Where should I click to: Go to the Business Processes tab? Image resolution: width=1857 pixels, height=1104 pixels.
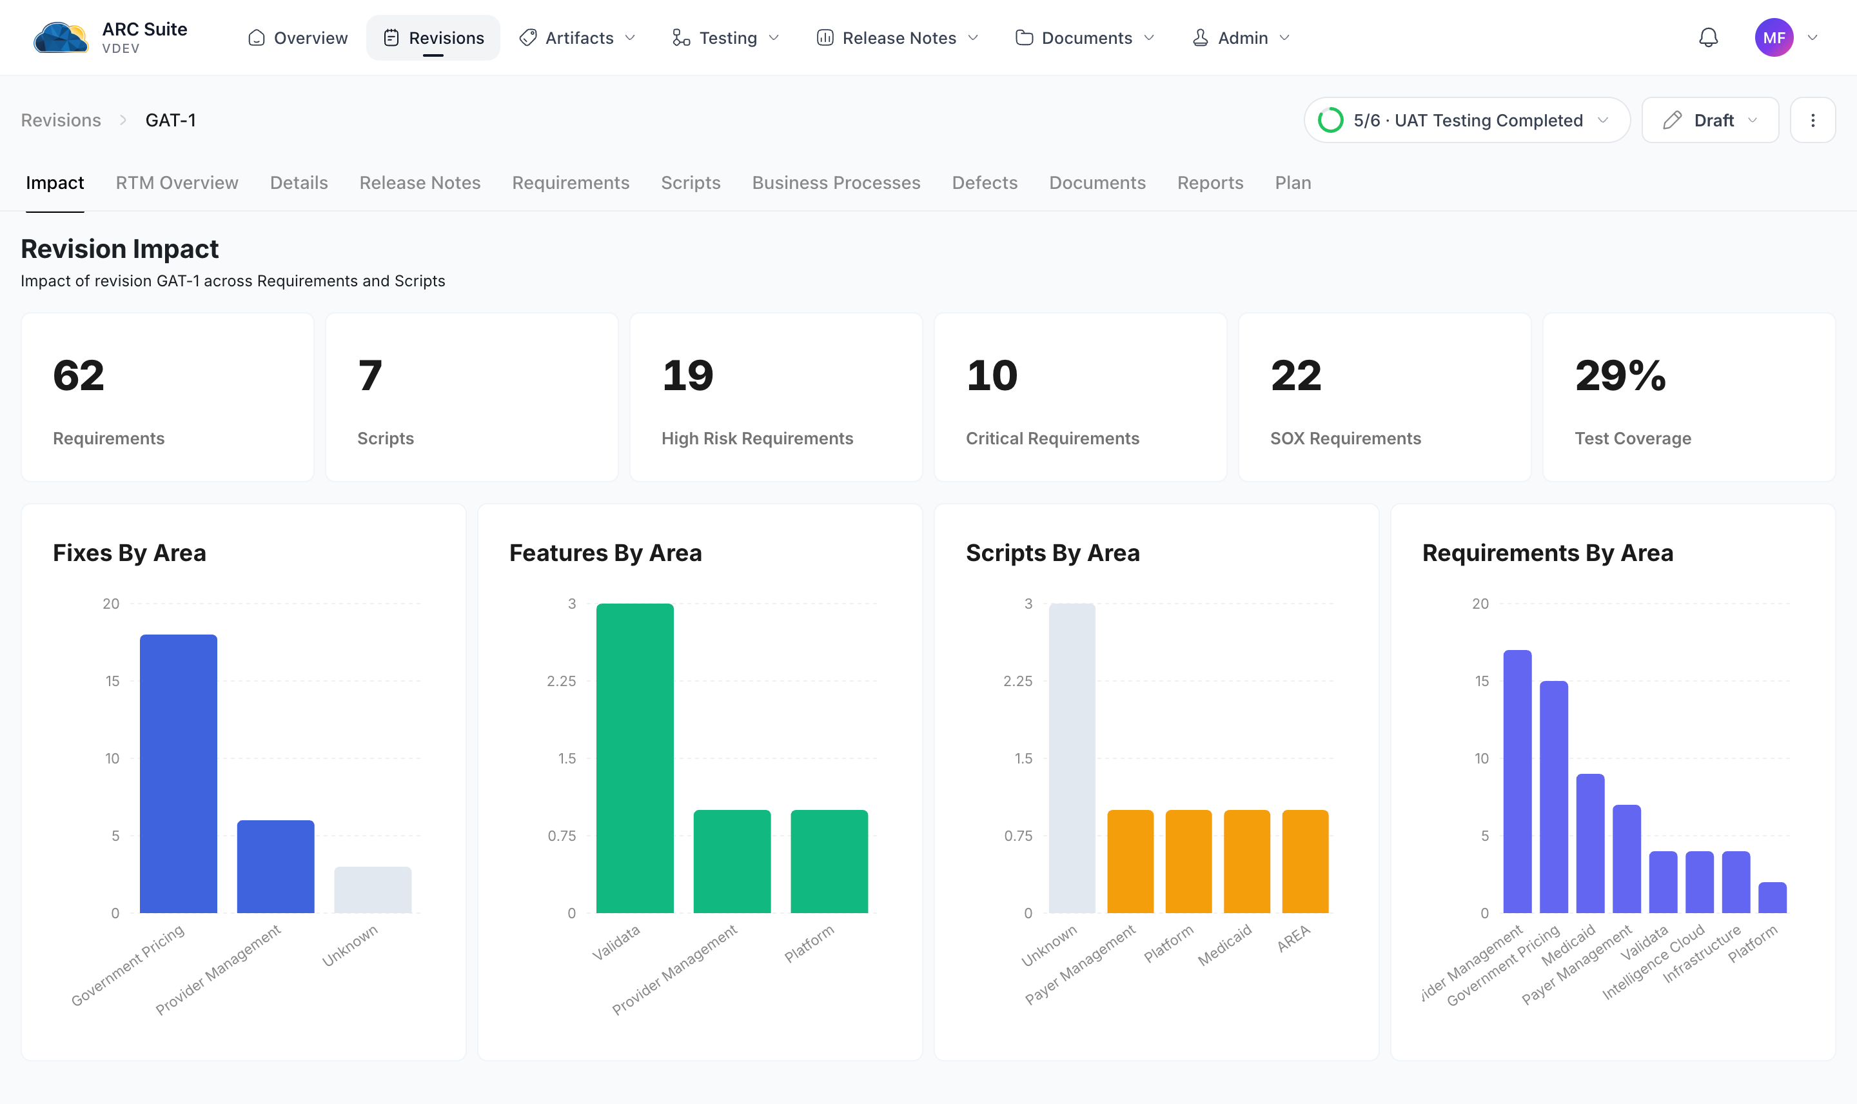(x=836, y=183)
